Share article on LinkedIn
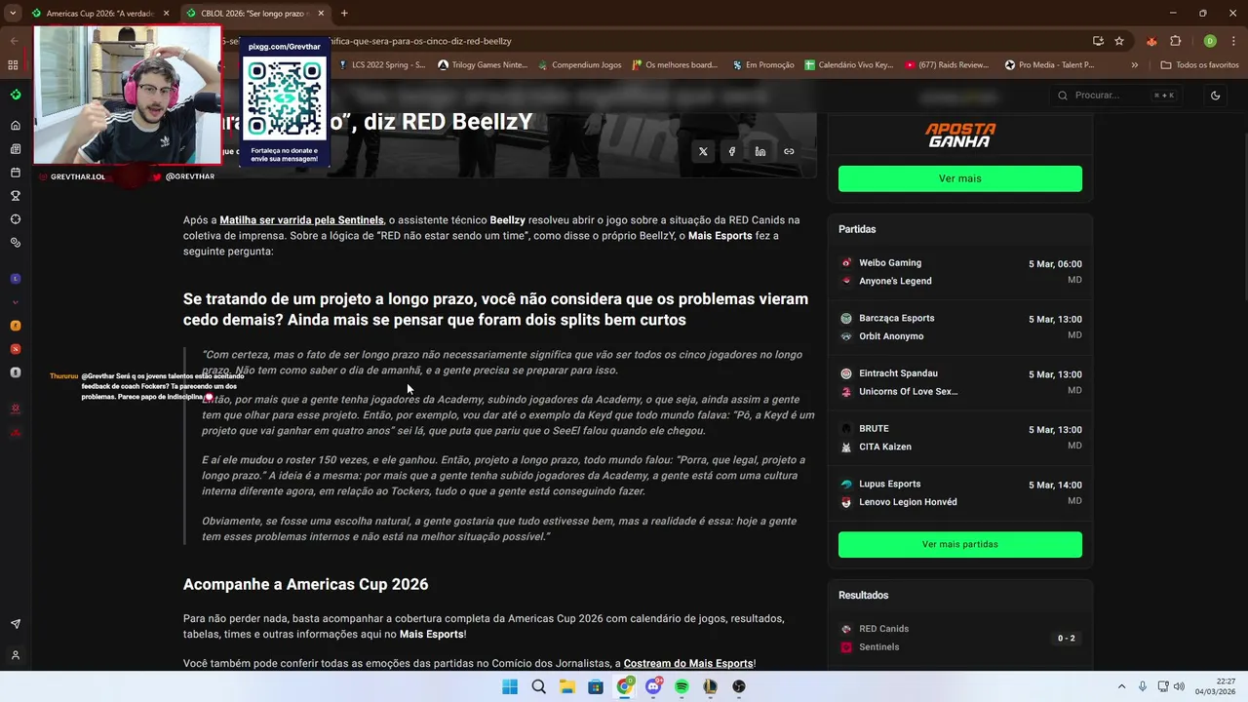 (x=760, y=151)
